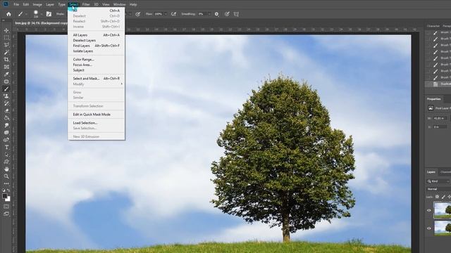Select the Eyedropper tool

point(6,74)
